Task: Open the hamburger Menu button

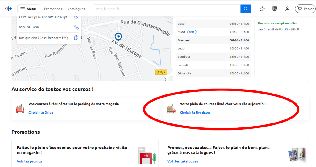Action: click(28, 9)
